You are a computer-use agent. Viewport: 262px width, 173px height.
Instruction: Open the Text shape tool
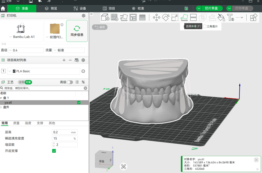point(230,17)
